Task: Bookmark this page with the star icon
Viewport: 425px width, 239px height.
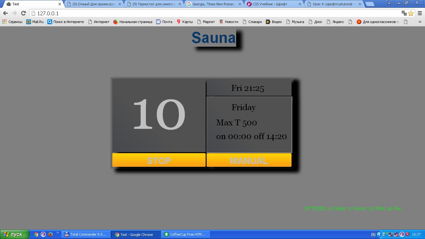Action: tap(411, 13)
